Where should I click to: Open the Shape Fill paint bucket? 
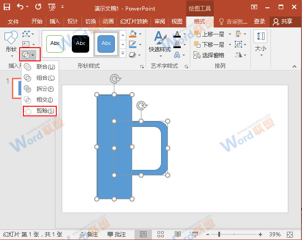pos(132,34)
